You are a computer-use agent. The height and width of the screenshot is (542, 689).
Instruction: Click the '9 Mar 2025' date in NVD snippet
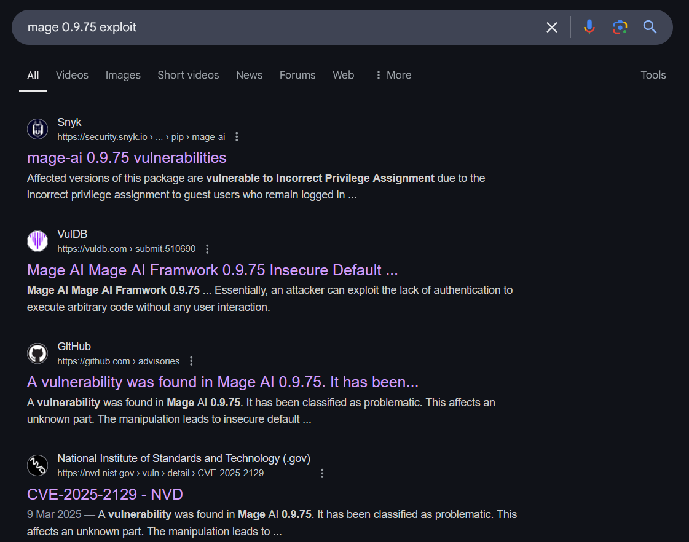click(x=54, y=514)
